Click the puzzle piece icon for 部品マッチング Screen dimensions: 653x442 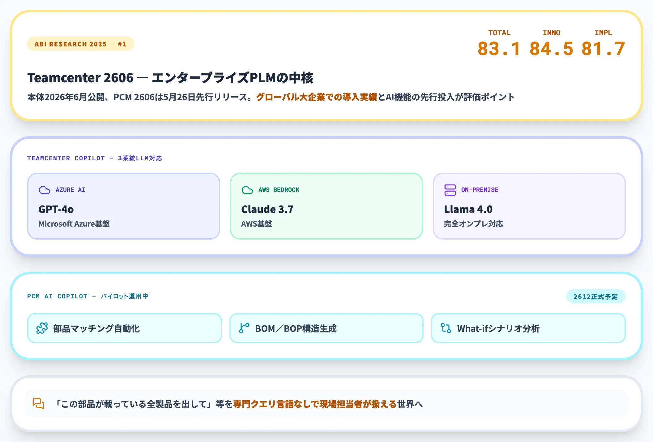42,328
